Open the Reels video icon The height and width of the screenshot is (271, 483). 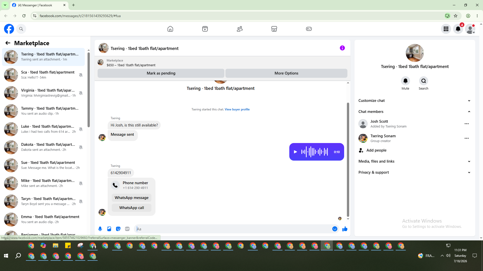coord(205,29)
